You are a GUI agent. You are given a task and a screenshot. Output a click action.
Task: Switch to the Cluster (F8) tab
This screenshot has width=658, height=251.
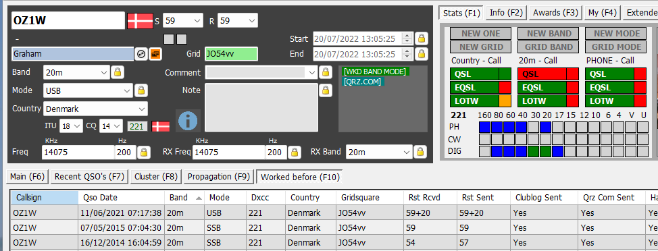156,177
